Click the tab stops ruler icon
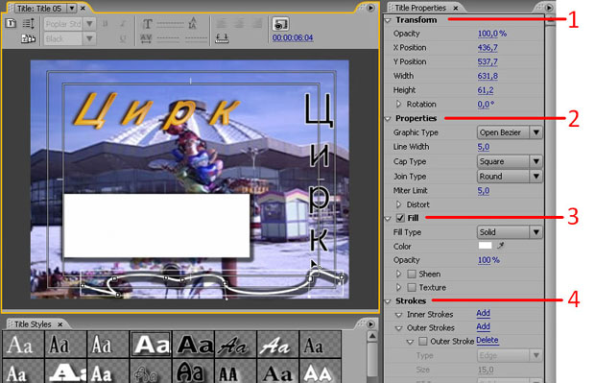 (222, 38)
